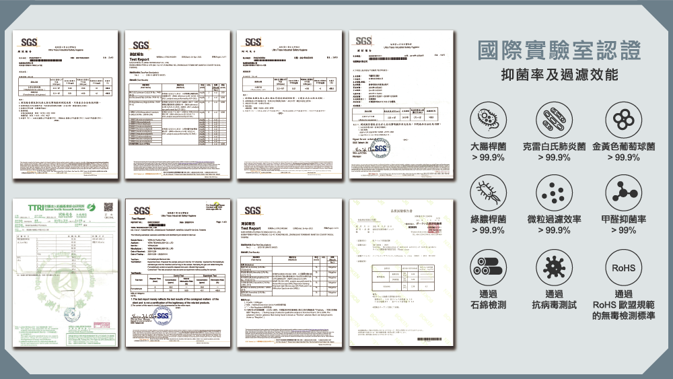This screenshot has width=673, height=379.
Task: Click the RoHS 歐盟規範 text
Action: point(624,305)
